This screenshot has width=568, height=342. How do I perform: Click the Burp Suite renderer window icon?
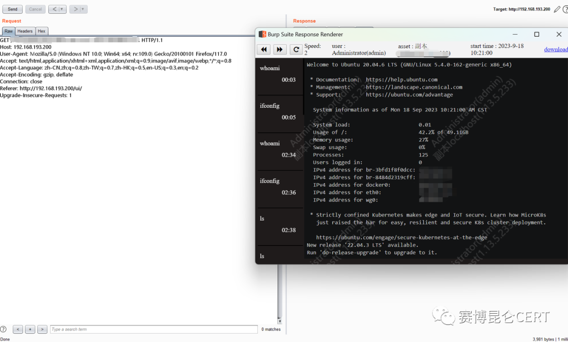262,34
